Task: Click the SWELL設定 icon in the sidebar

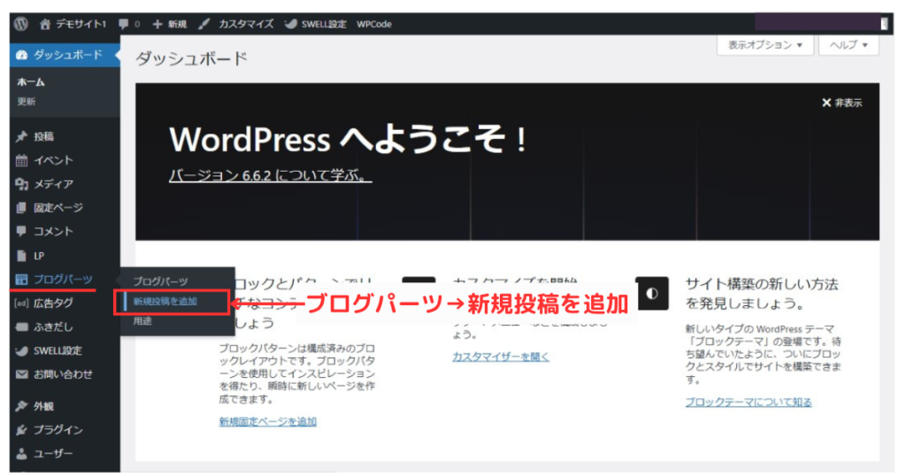Action: pos(21,350)
